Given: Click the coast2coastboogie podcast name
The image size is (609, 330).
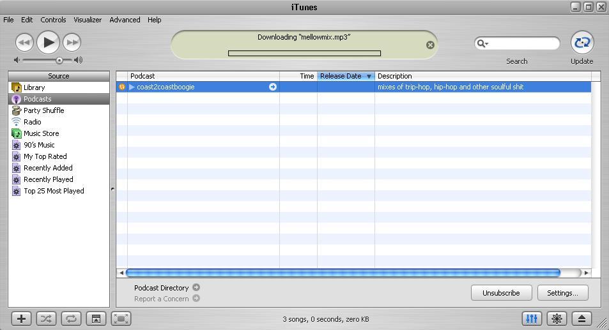Looking at the screenshot, I should point(166,87).
